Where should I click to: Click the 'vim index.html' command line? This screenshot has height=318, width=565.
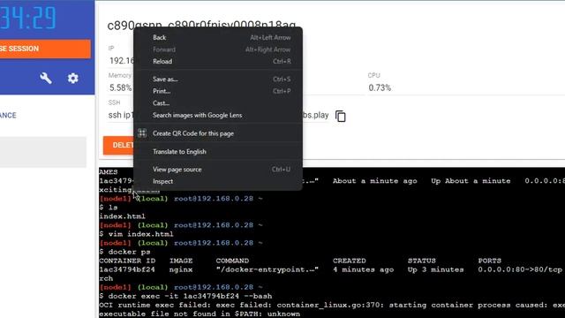136,234
